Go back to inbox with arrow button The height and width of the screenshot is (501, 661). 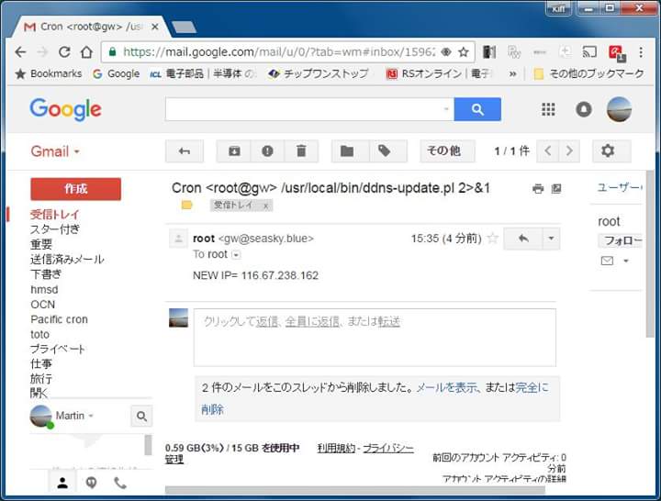tap(185, 150)
